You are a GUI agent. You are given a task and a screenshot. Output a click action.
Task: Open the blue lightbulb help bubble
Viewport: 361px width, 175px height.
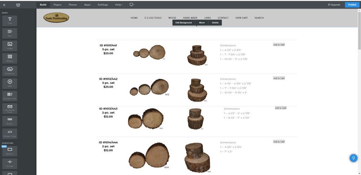(x=353, y=158)
